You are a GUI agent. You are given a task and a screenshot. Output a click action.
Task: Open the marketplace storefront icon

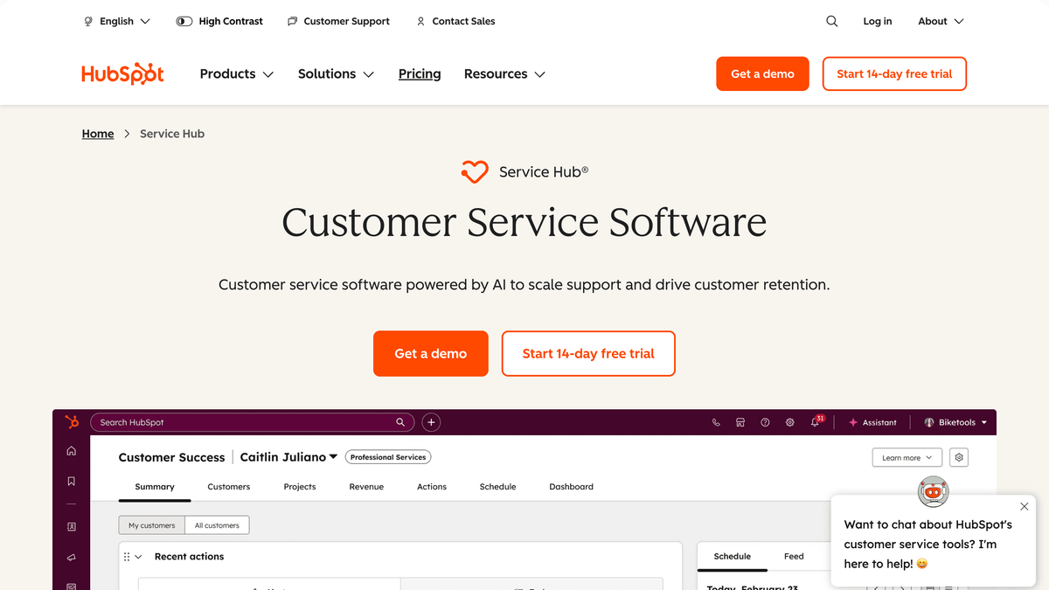[740, 422]
